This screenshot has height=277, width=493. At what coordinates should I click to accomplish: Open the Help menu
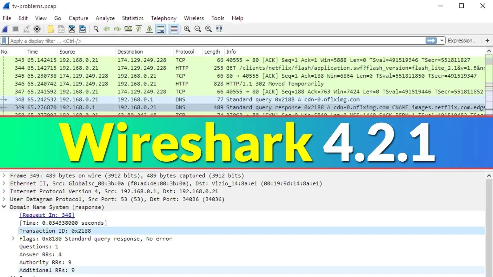(238, 18)
